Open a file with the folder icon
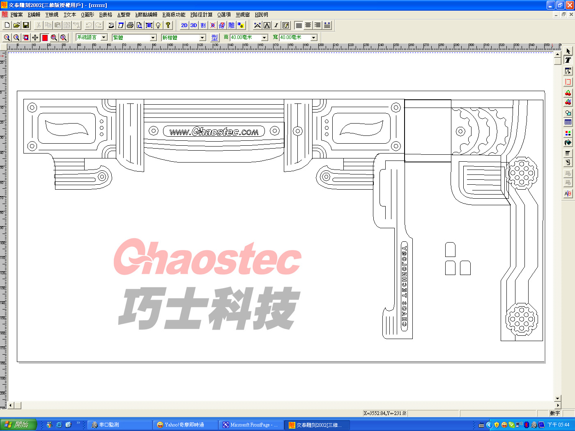 16,25
